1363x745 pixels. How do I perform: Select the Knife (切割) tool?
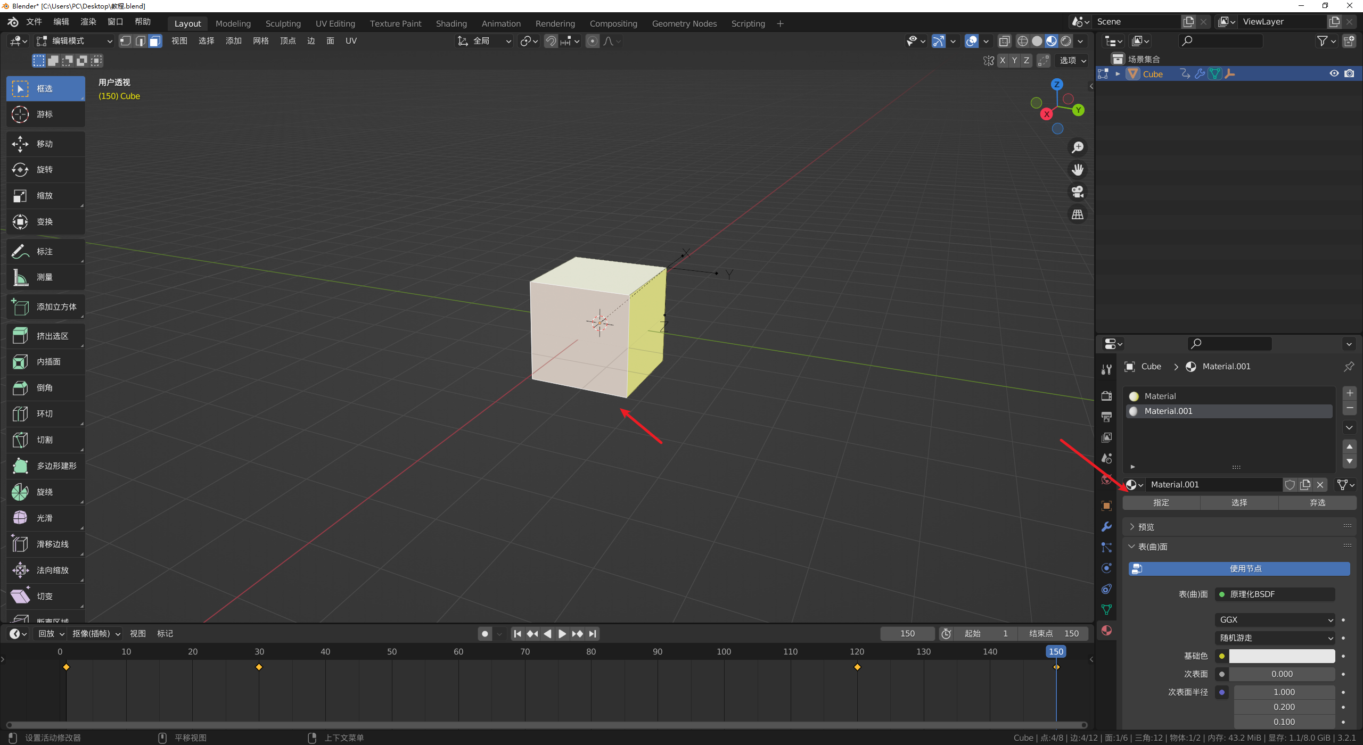(45, 440)
